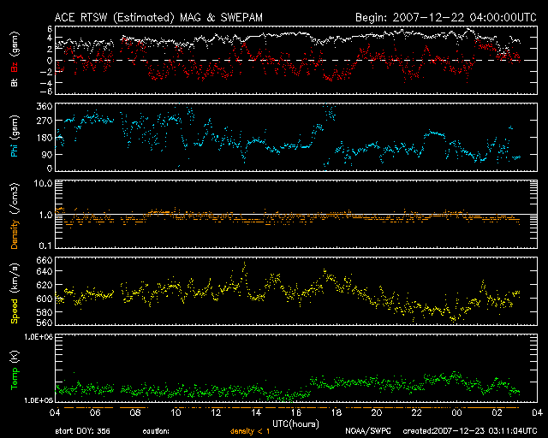Click the start DOY: 356 text
Screen dimensions: 548x438
tap(82, 432)
